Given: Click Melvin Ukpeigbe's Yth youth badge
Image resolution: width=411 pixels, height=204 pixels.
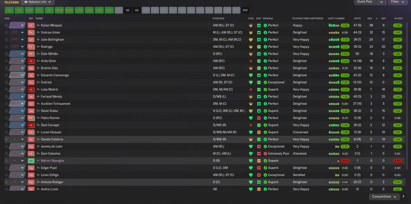Looking at the screenshot, I should coord(31,161).
